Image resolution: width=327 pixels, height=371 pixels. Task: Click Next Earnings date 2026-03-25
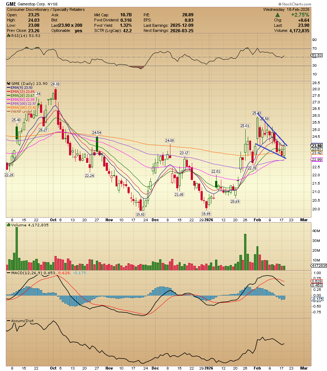[182, 30]
